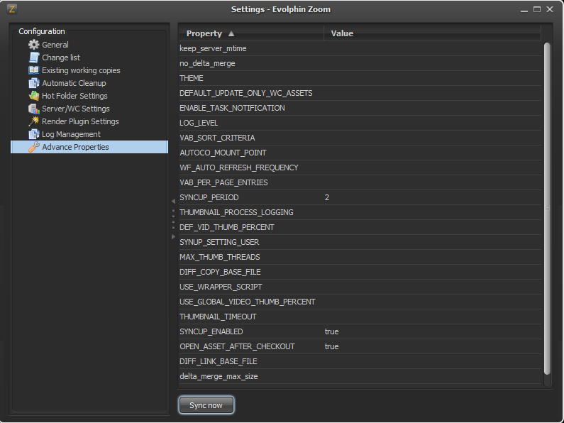Select DEFAULT_UPDATE_ONLY_WC_ASSETS property
Image resolution: width=564 pixels, height=423 pixels.
(360, 93)
